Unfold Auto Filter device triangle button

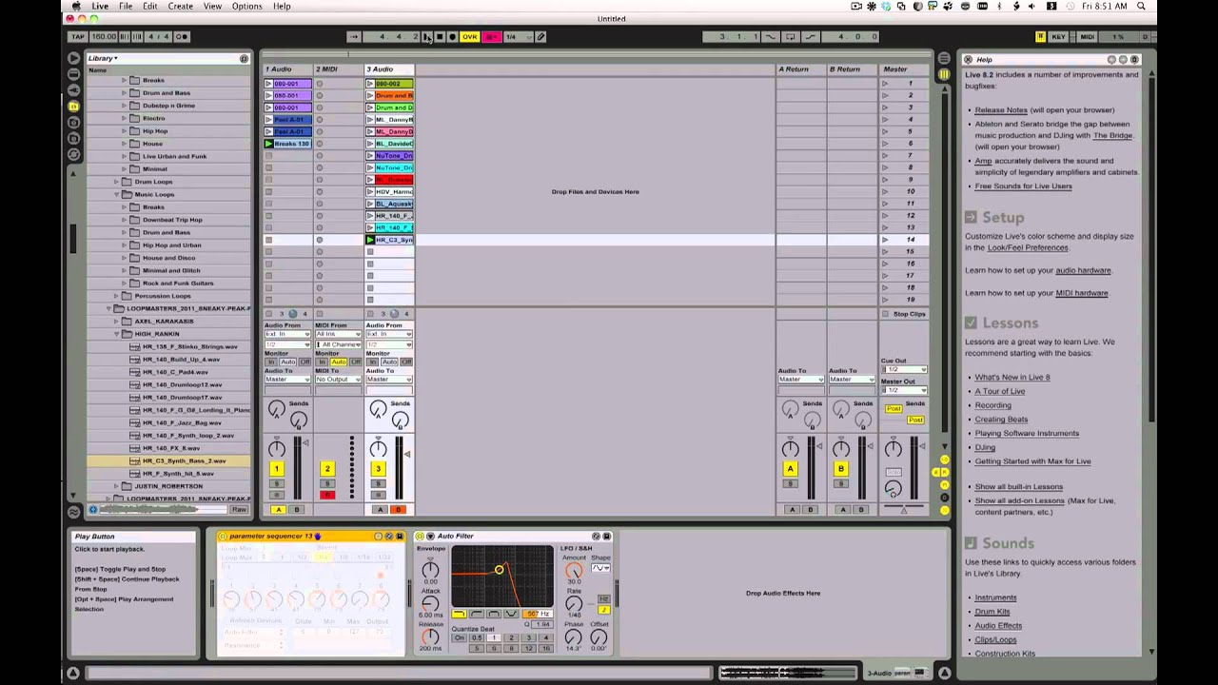[x=430, y=536]
